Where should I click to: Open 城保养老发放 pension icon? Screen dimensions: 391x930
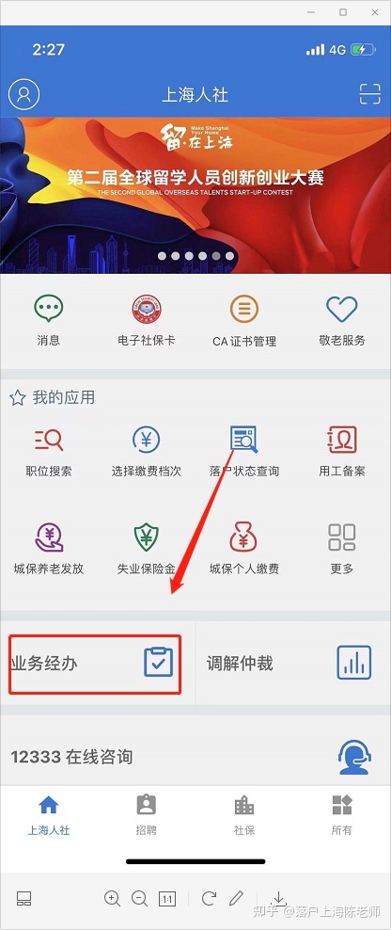click(x=49, y=537)
